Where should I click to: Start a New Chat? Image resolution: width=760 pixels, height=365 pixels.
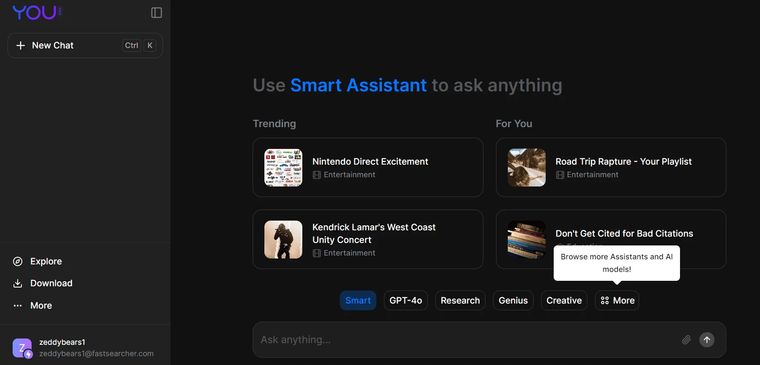[x=85, y=45]
